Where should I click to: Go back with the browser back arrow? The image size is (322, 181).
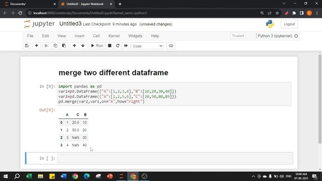click(x=5, y=13)
